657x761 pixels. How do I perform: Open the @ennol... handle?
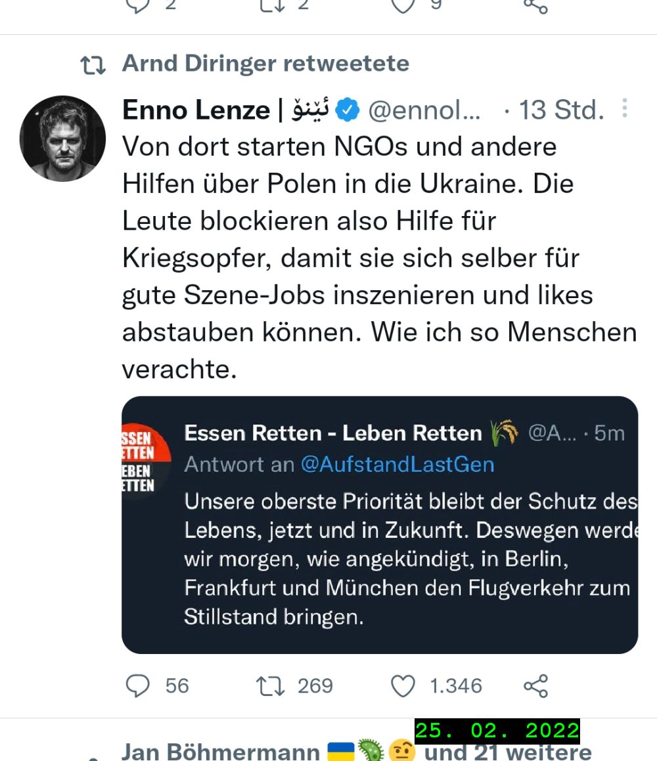[x=424, y=110]
